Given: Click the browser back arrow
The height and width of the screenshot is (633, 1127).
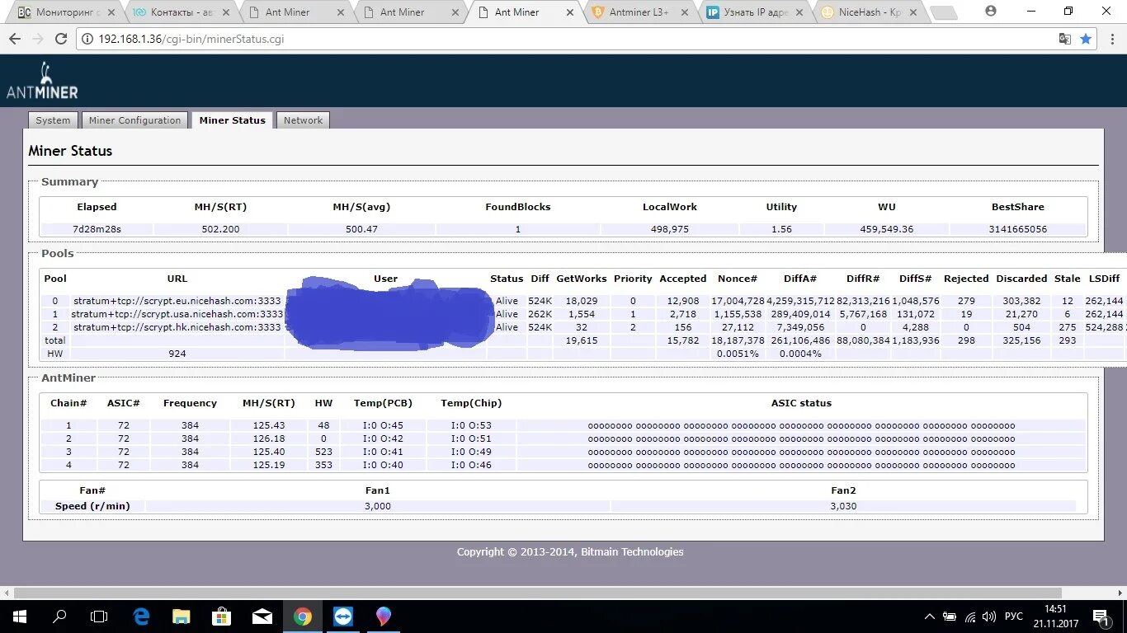Looking at the screenshot, I should [14, 39].
